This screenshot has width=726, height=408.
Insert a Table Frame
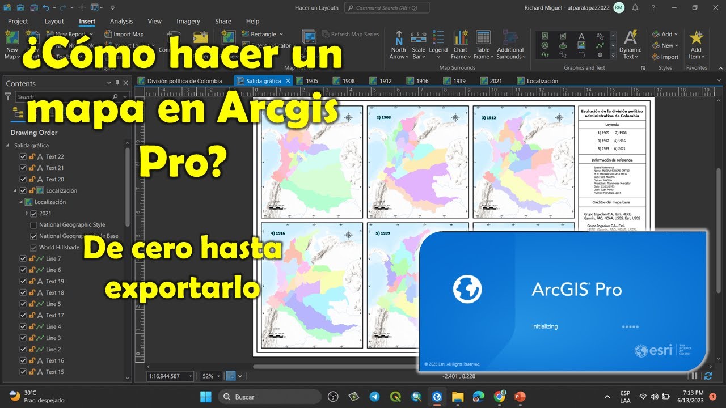[483, 45]
